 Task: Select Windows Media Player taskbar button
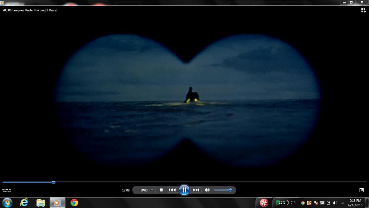point(57,203)
